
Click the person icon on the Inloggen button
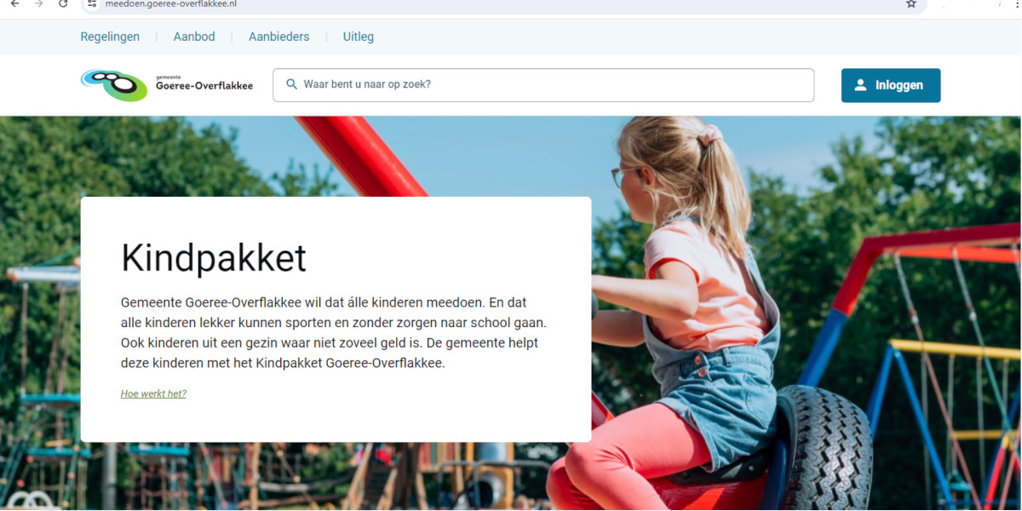[860, 85]
